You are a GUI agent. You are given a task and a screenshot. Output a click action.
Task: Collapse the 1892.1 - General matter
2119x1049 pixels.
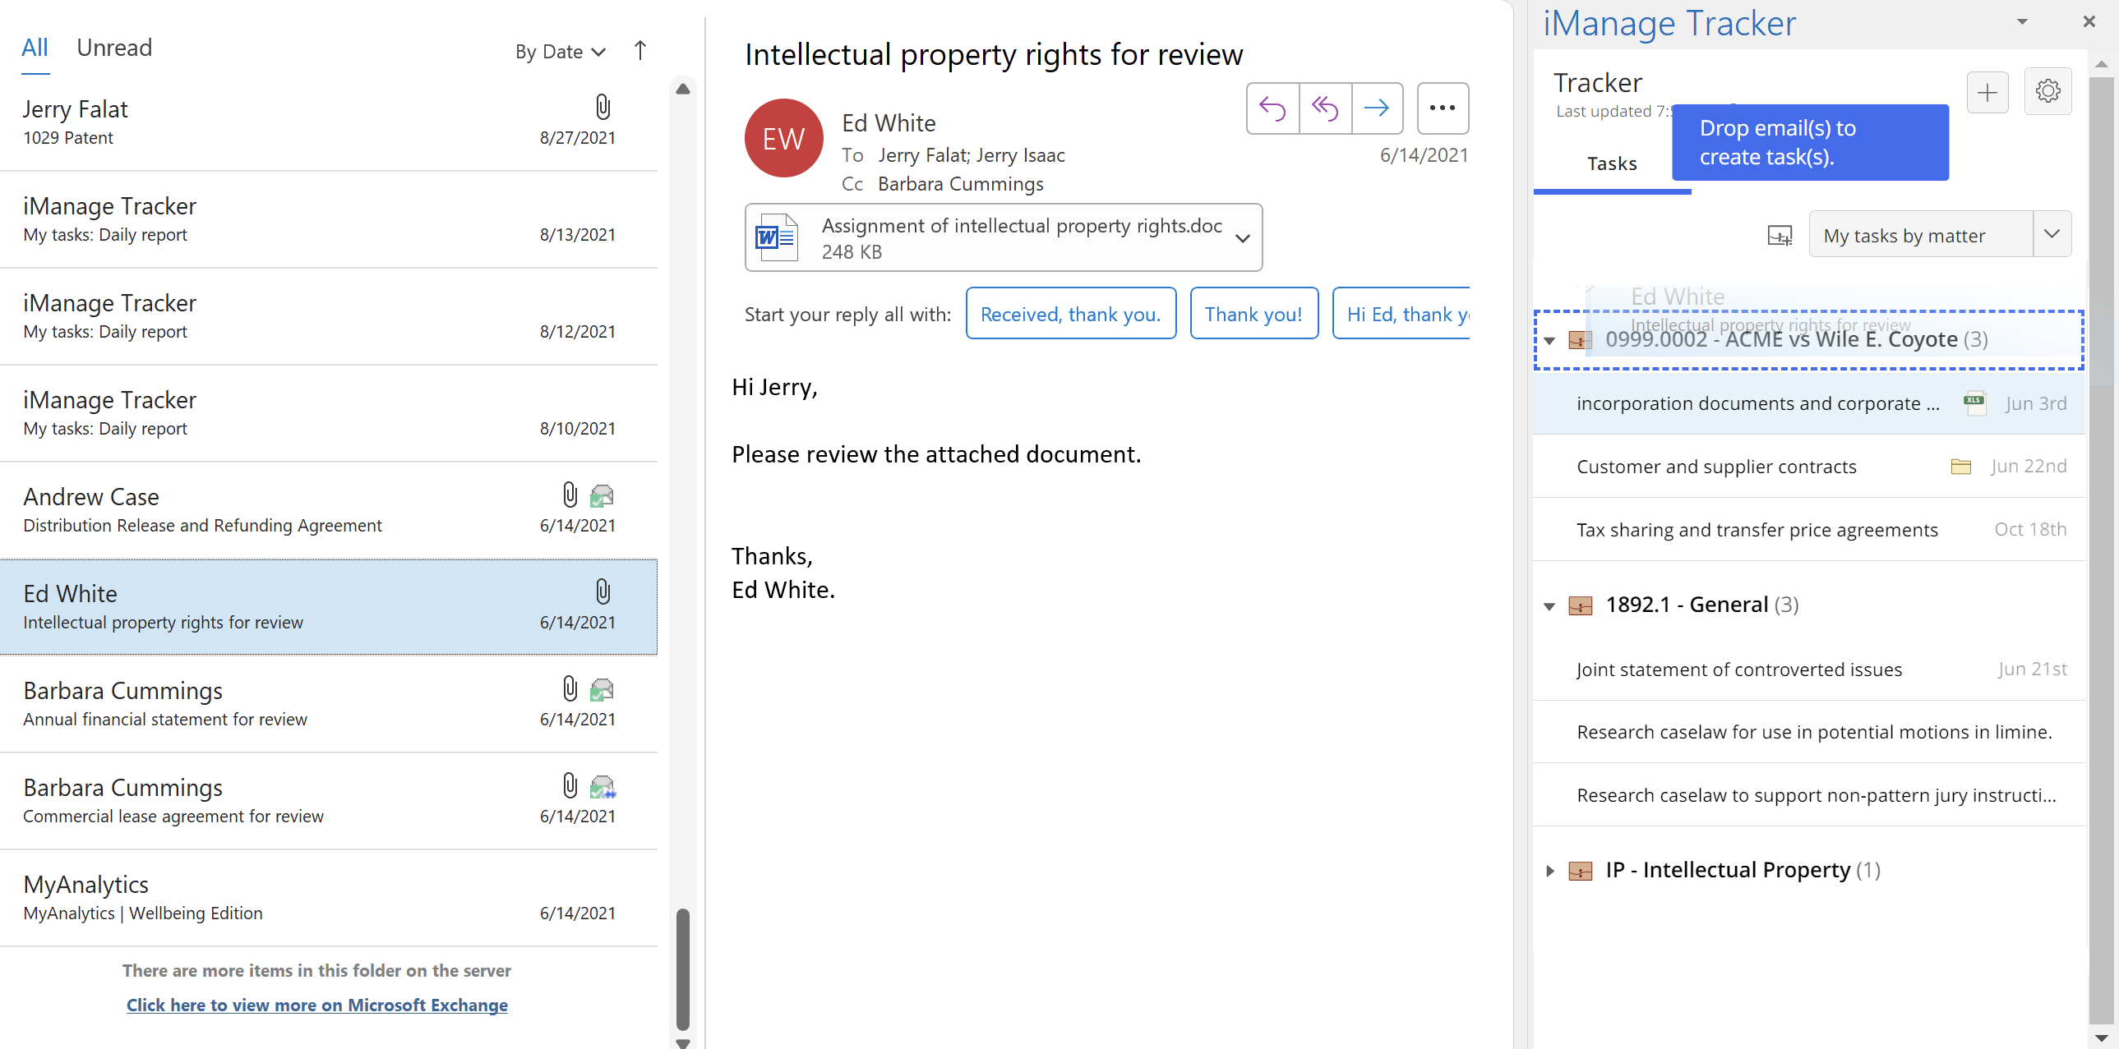1549,606
